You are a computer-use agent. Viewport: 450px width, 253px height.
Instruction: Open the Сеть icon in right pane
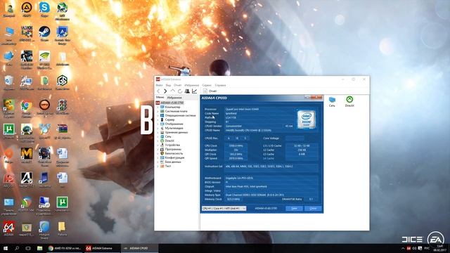coord(332,102)
